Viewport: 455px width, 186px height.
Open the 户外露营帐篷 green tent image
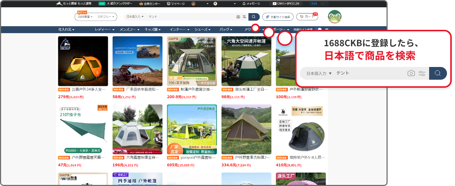(192, 129)
